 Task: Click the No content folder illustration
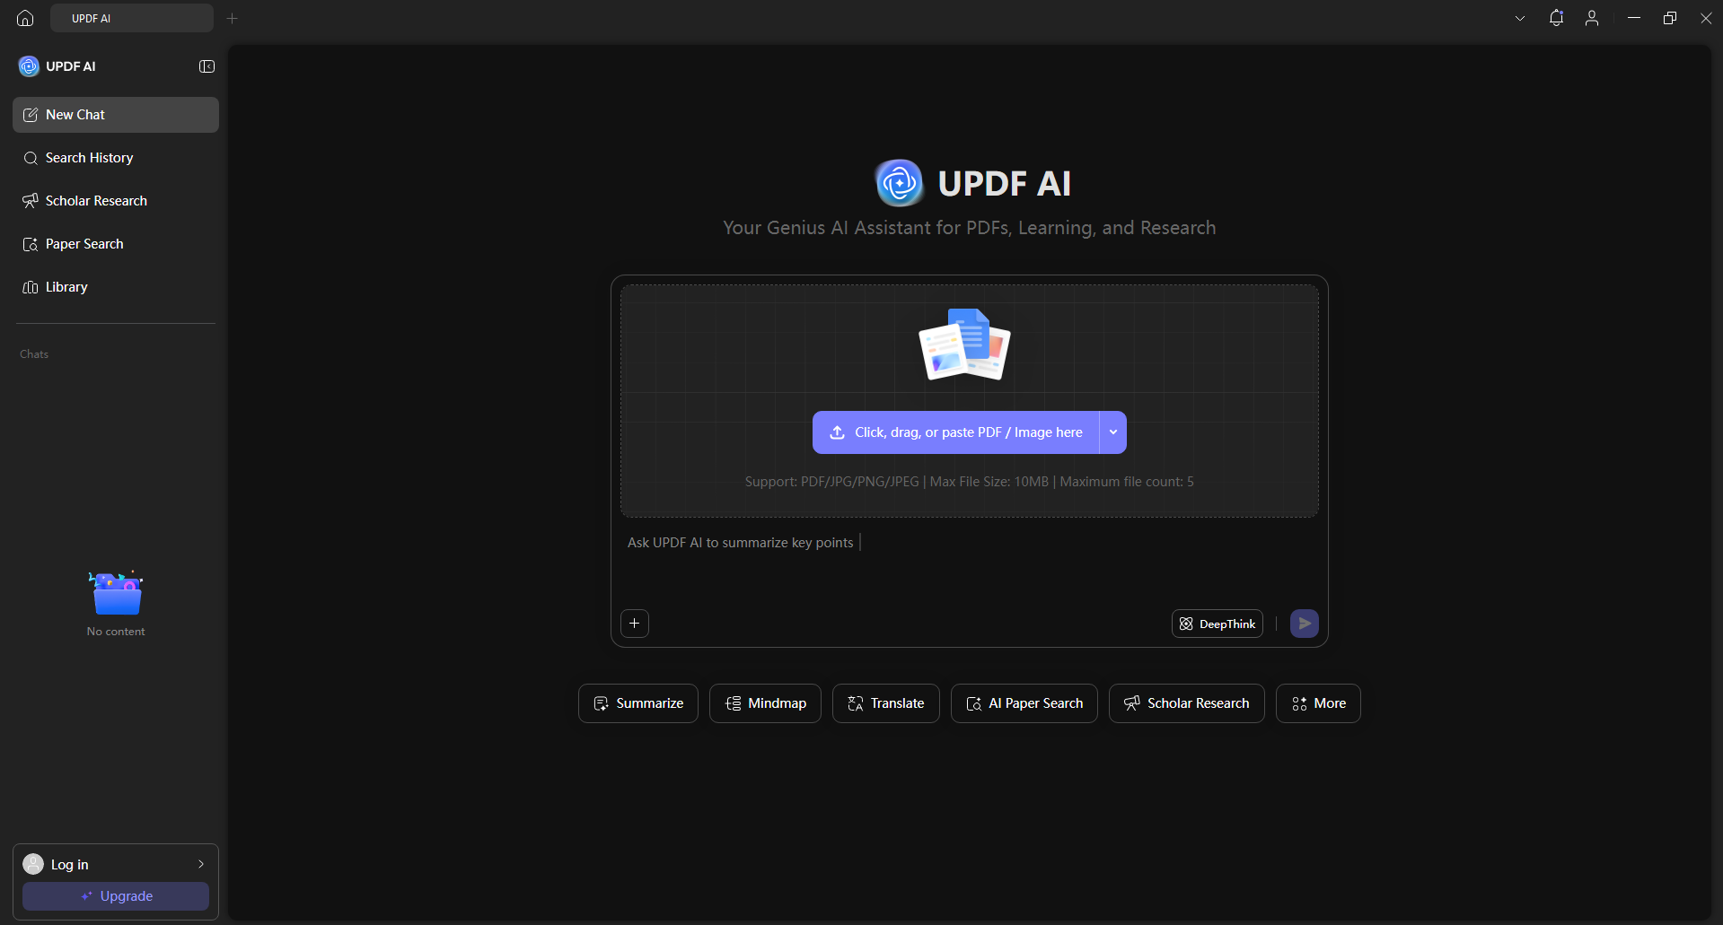tap(116, 593)
